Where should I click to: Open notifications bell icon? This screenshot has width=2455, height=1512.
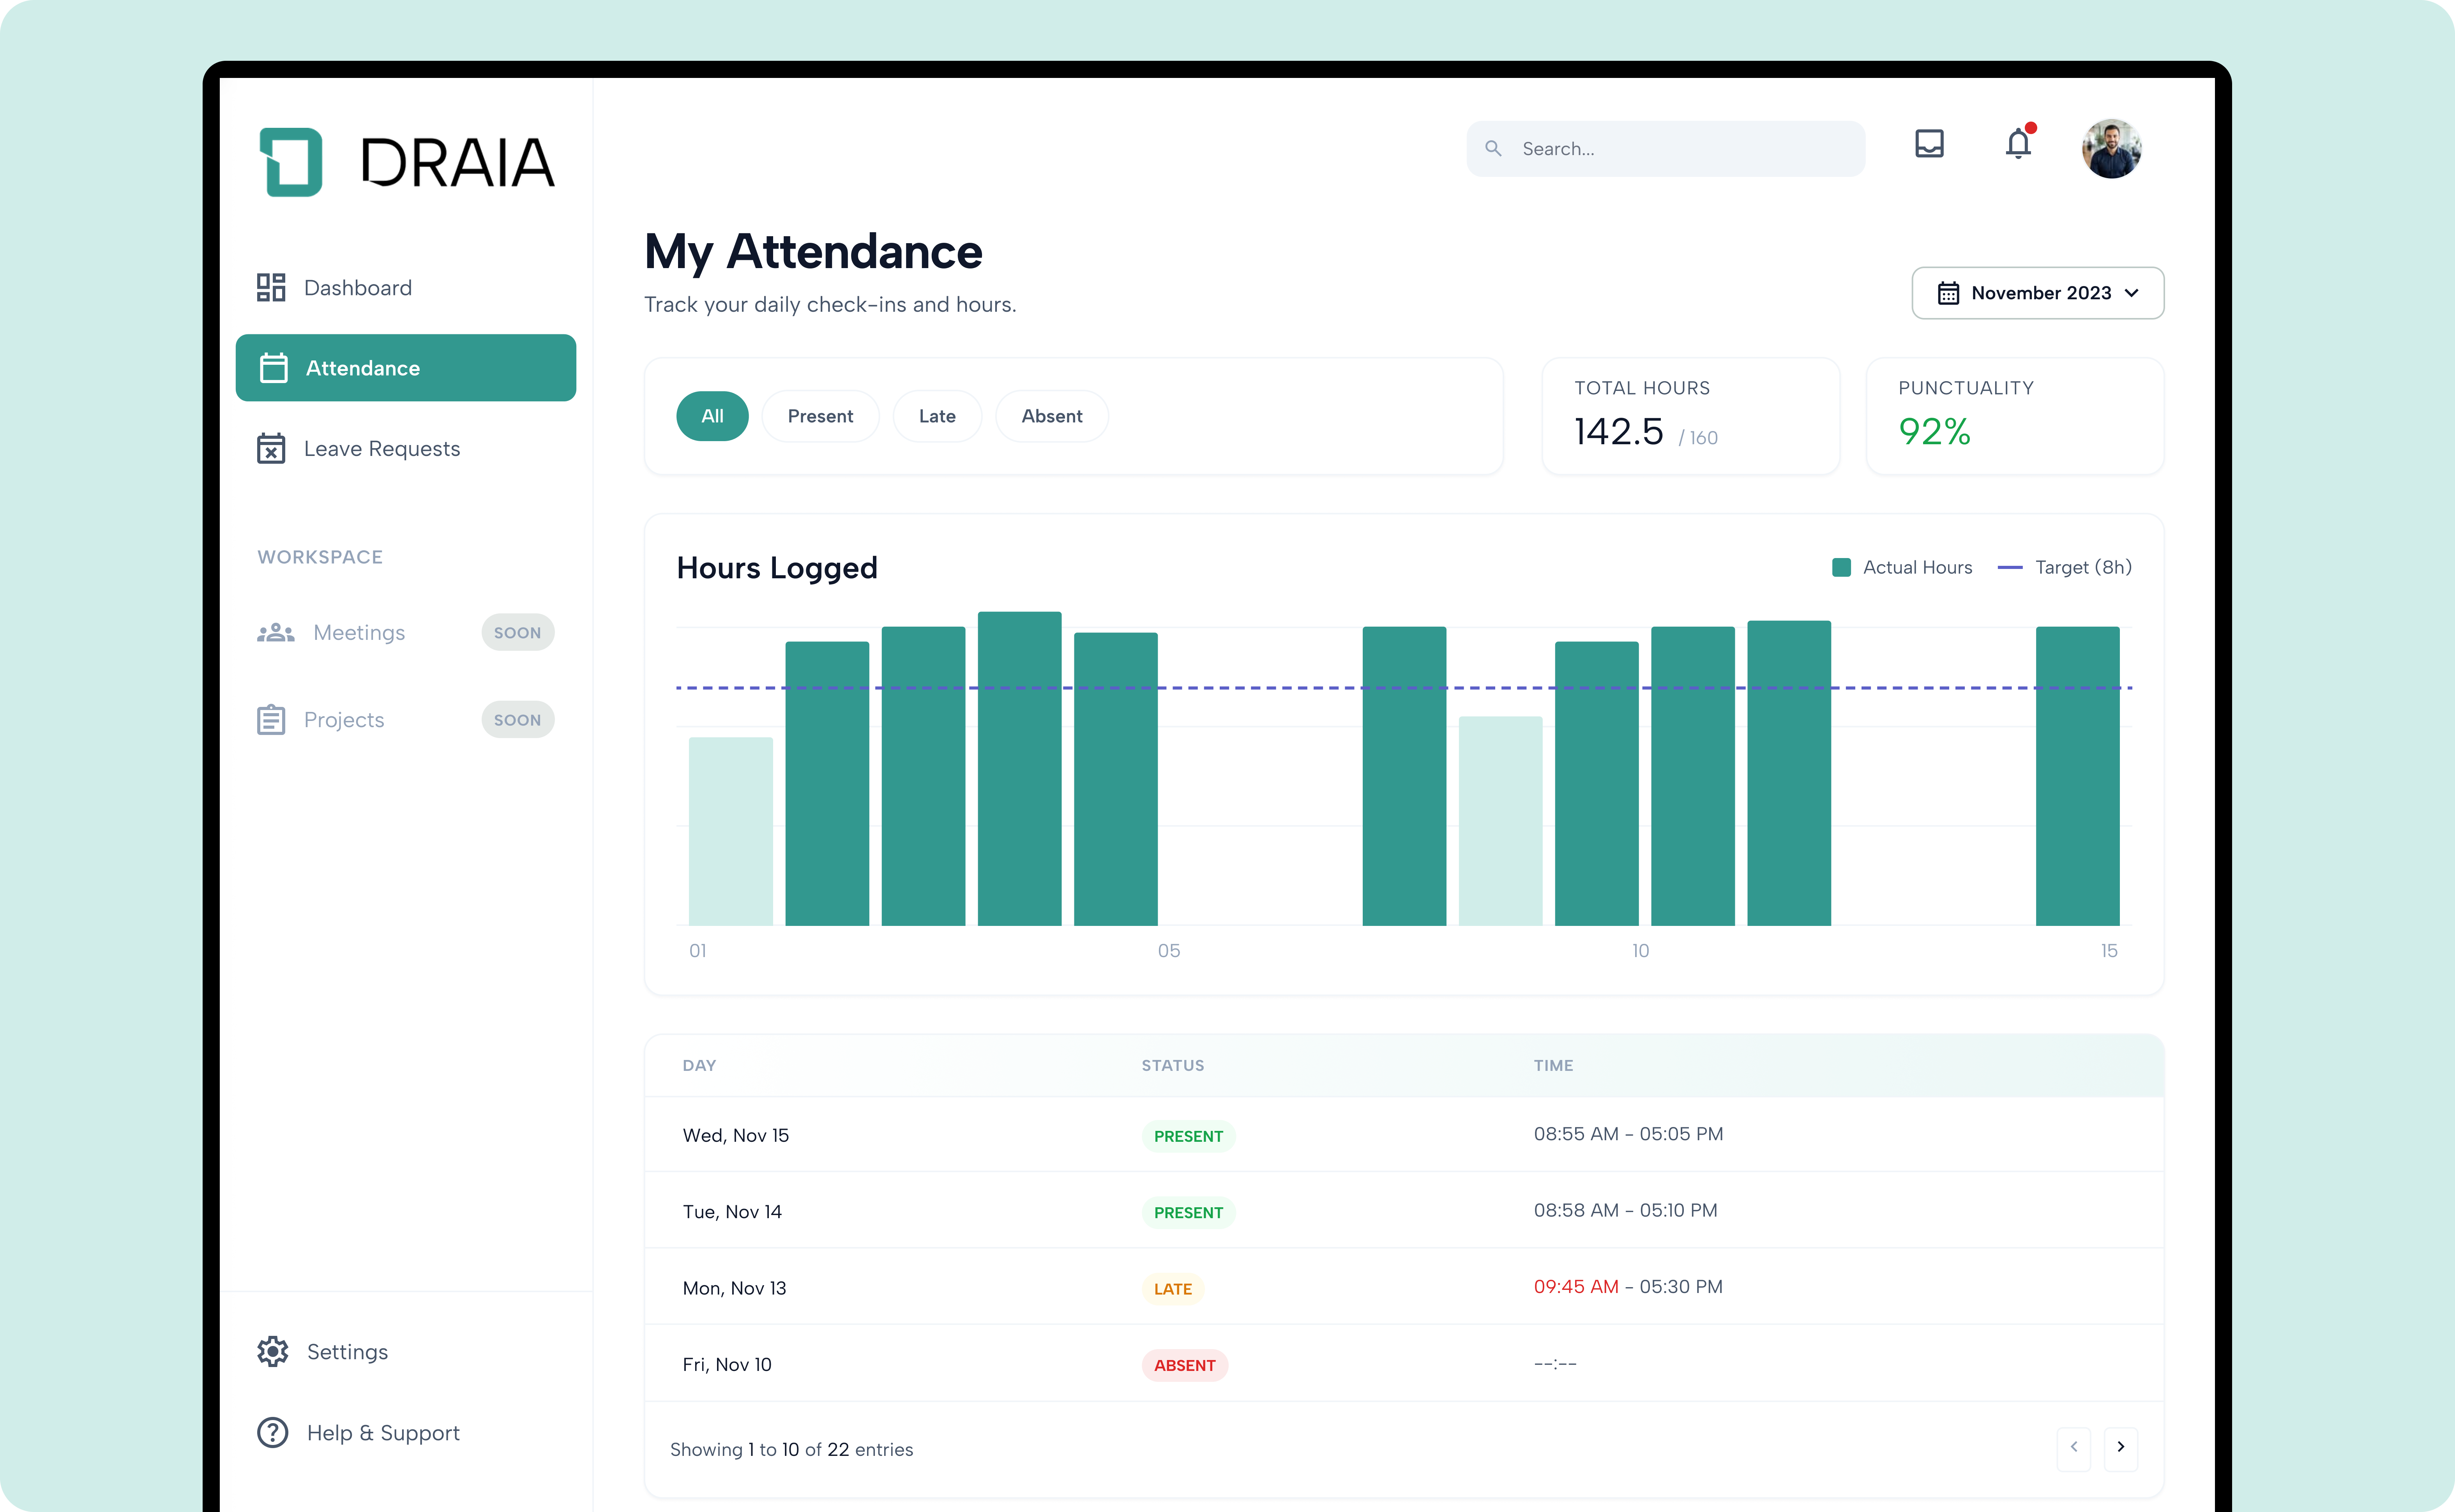click(x=2019, y=144)
